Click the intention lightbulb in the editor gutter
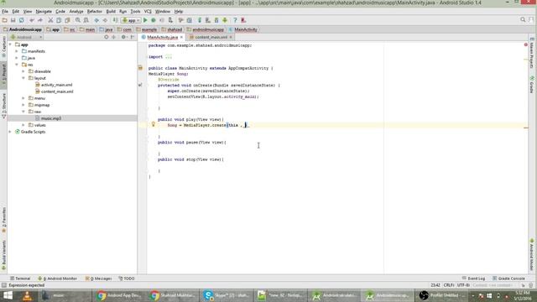 pyautogui.click(x=153, y=124)
